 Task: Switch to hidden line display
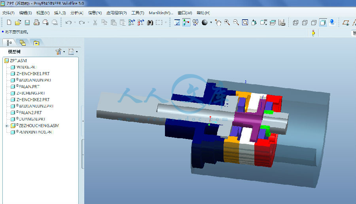point(305,22)
